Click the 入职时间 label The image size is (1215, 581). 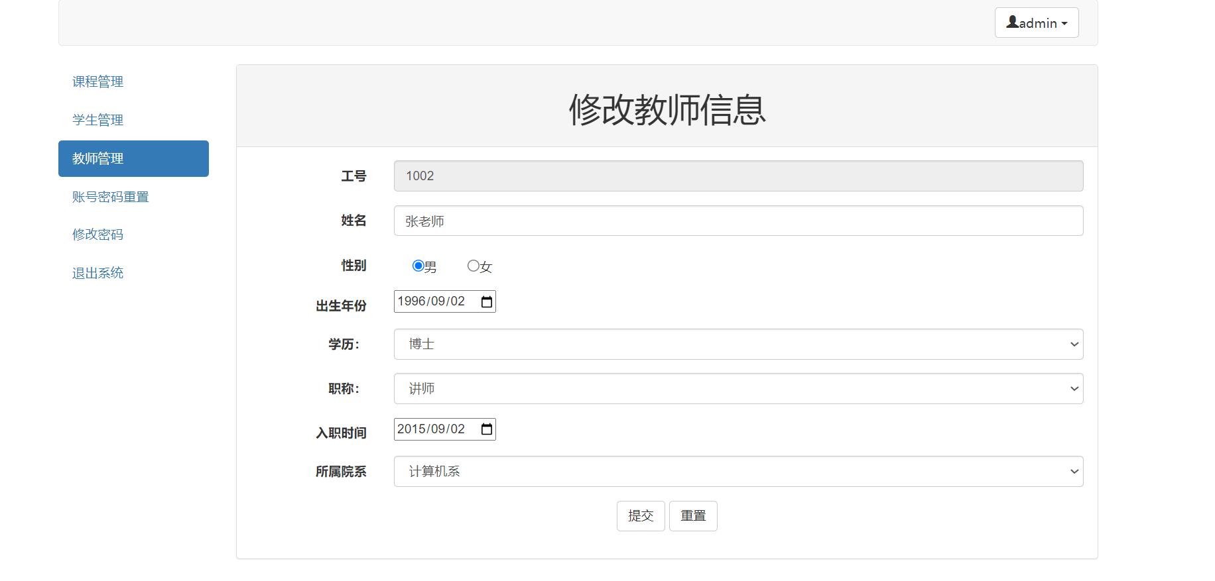click(x=341, y=433)
